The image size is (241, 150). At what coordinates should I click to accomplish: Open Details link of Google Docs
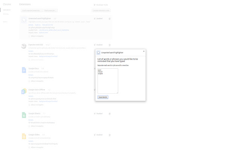(31, 75)
